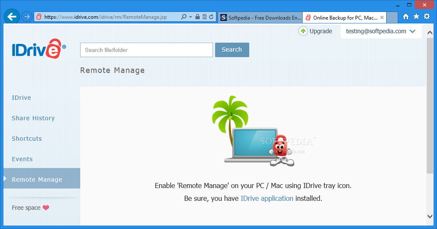Focus the Search file/folder field
Viewport: 437px width, 229px height.
click(x=147, y=50)
